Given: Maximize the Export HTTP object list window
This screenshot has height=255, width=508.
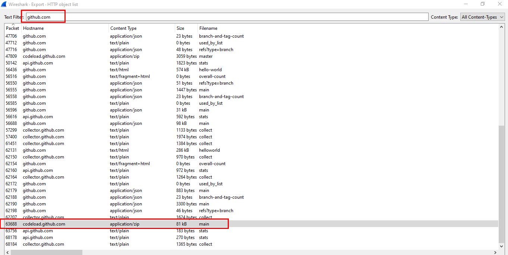Looking at the screenshot, I should tap(483, 4).
